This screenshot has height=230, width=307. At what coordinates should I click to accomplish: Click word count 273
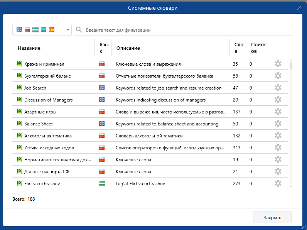236,184
